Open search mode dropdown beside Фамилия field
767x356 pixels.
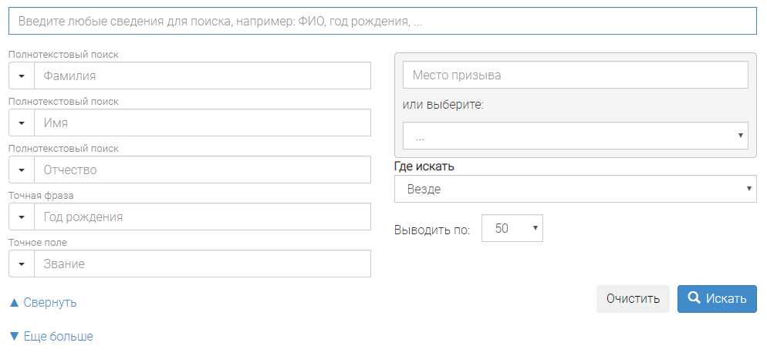point(22,76)
